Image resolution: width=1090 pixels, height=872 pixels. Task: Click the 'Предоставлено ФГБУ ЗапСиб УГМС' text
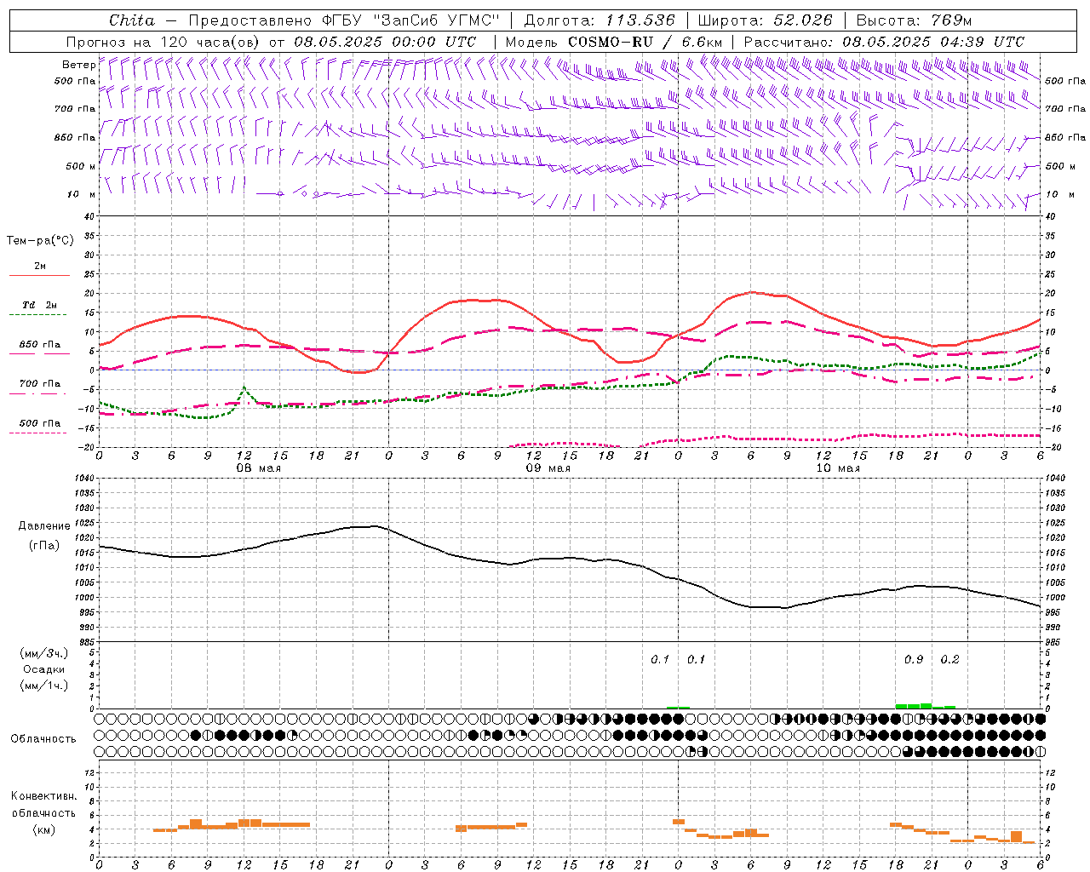(x=344, y=20)
